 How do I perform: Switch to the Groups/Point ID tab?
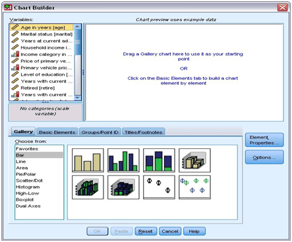click(100, 132)
